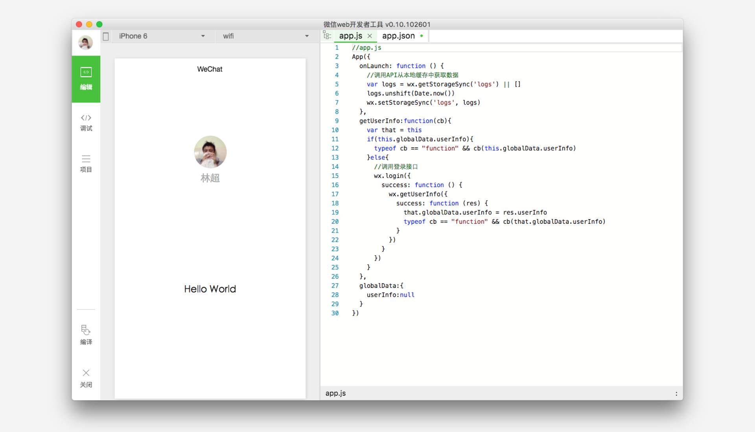Image resolution: width=755 pixels, height=432 pixels.
Task: Click line number 27 globalData definition
Action: pyautogui.click(x=337, y=286)
